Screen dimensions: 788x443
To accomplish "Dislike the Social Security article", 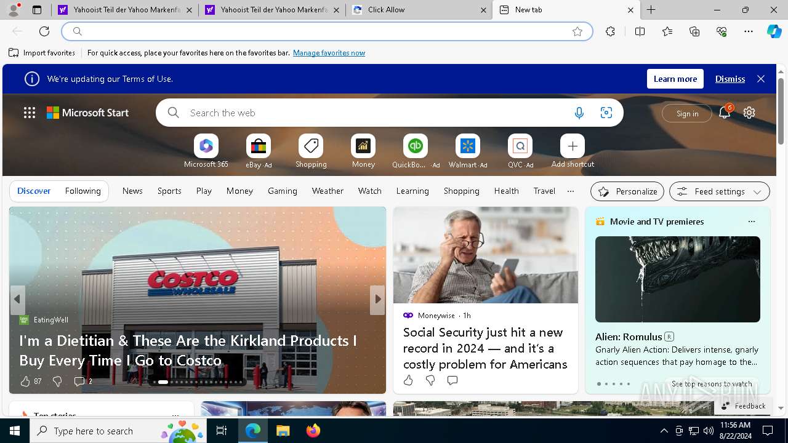I will coord(430,380).
